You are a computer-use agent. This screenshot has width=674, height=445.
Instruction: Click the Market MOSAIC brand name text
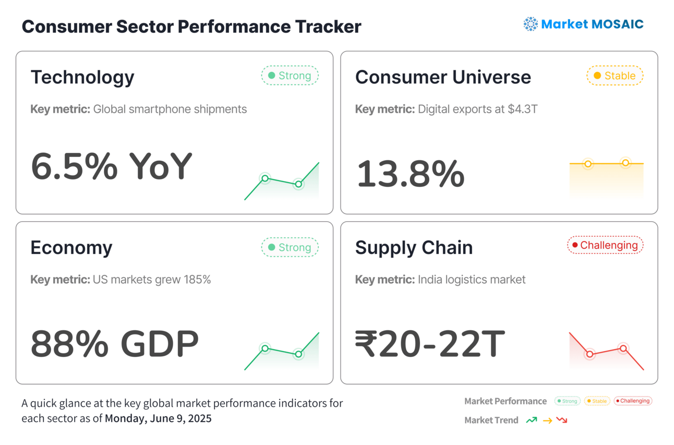[592, 24]
